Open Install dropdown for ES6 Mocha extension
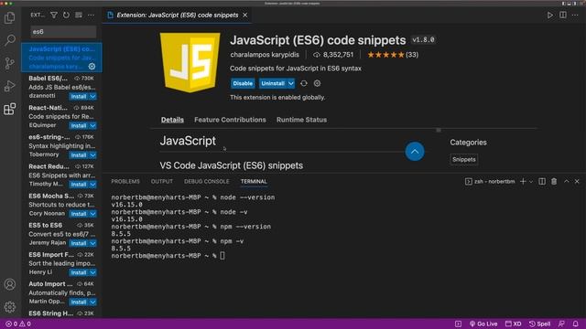Image resolution: width=586 pixels, height=329 pixels. pos(92,214)
